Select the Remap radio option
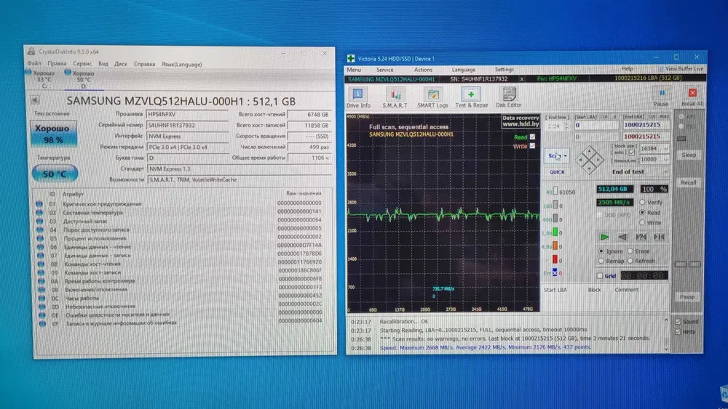Viewport: 728px width, 409px height. point(601,261)
